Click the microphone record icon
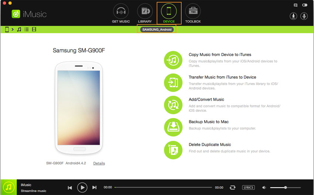The image size is (314, 195). tap(304, 16)
